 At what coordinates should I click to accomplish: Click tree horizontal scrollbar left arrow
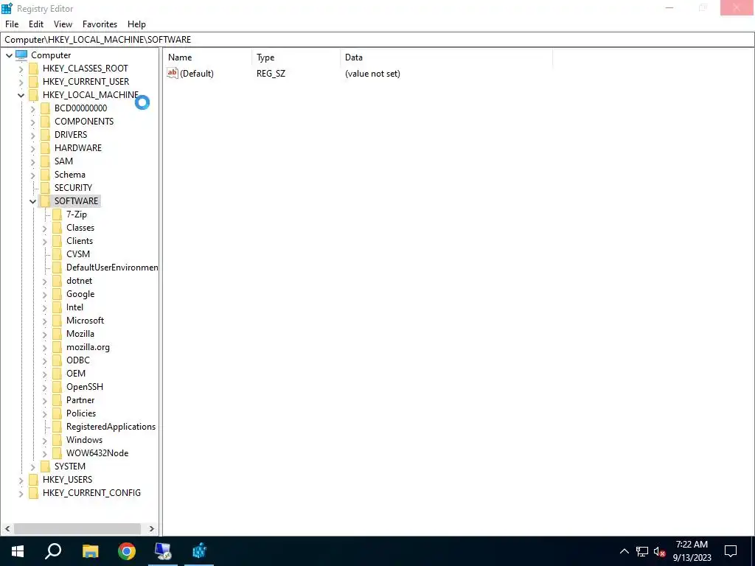point(7,528)
